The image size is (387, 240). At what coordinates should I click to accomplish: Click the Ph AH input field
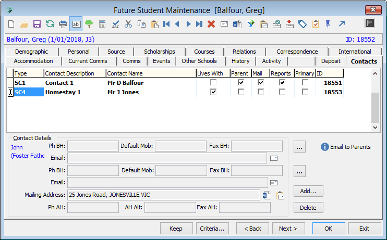click(93, 208)
